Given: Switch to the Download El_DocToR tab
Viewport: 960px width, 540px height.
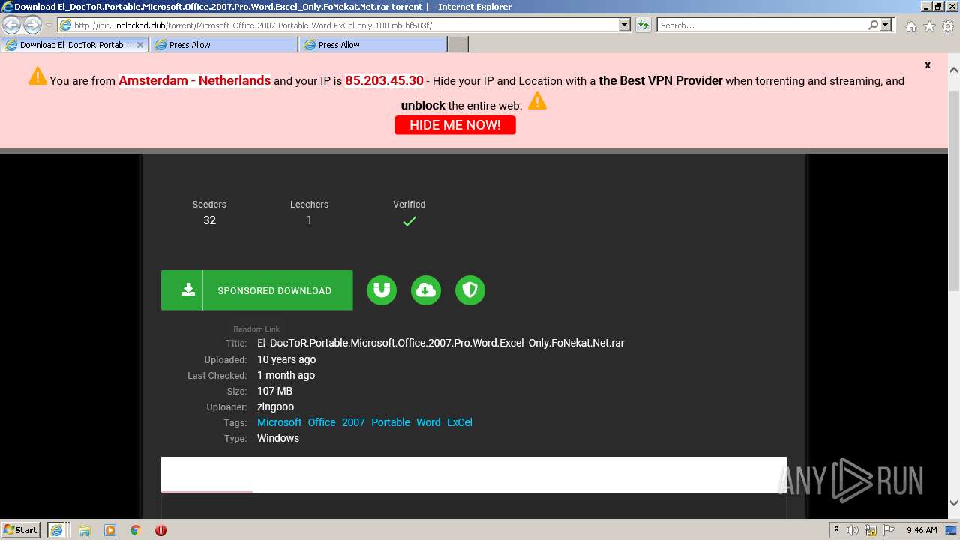Looking at the screenshot, I should pyautogui.click(x=75, y=45).
